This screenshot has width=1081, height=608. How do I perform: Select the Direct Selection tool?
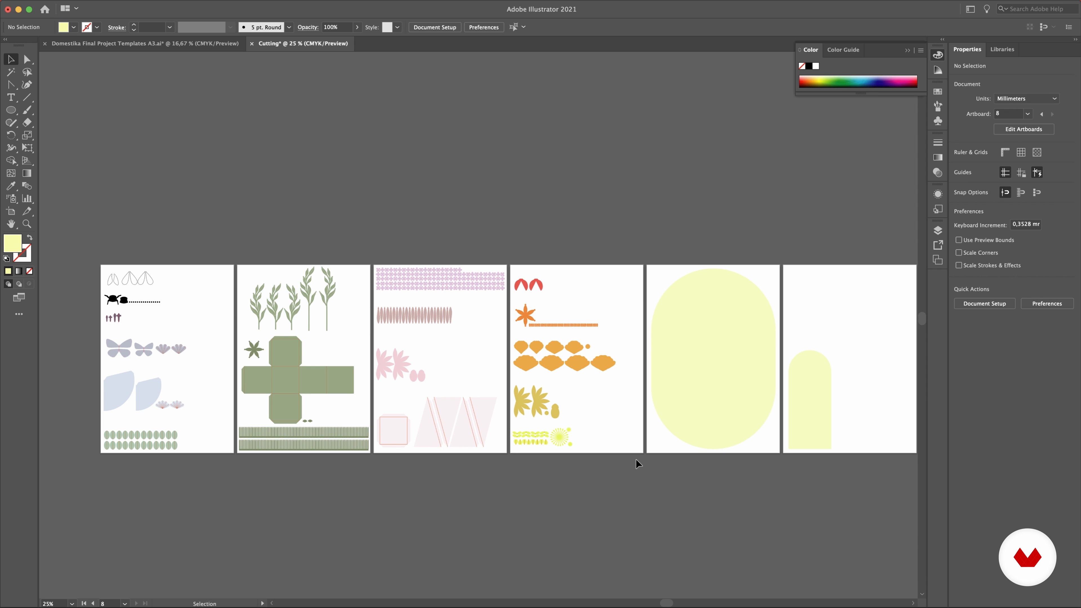(x=27, y=60)
